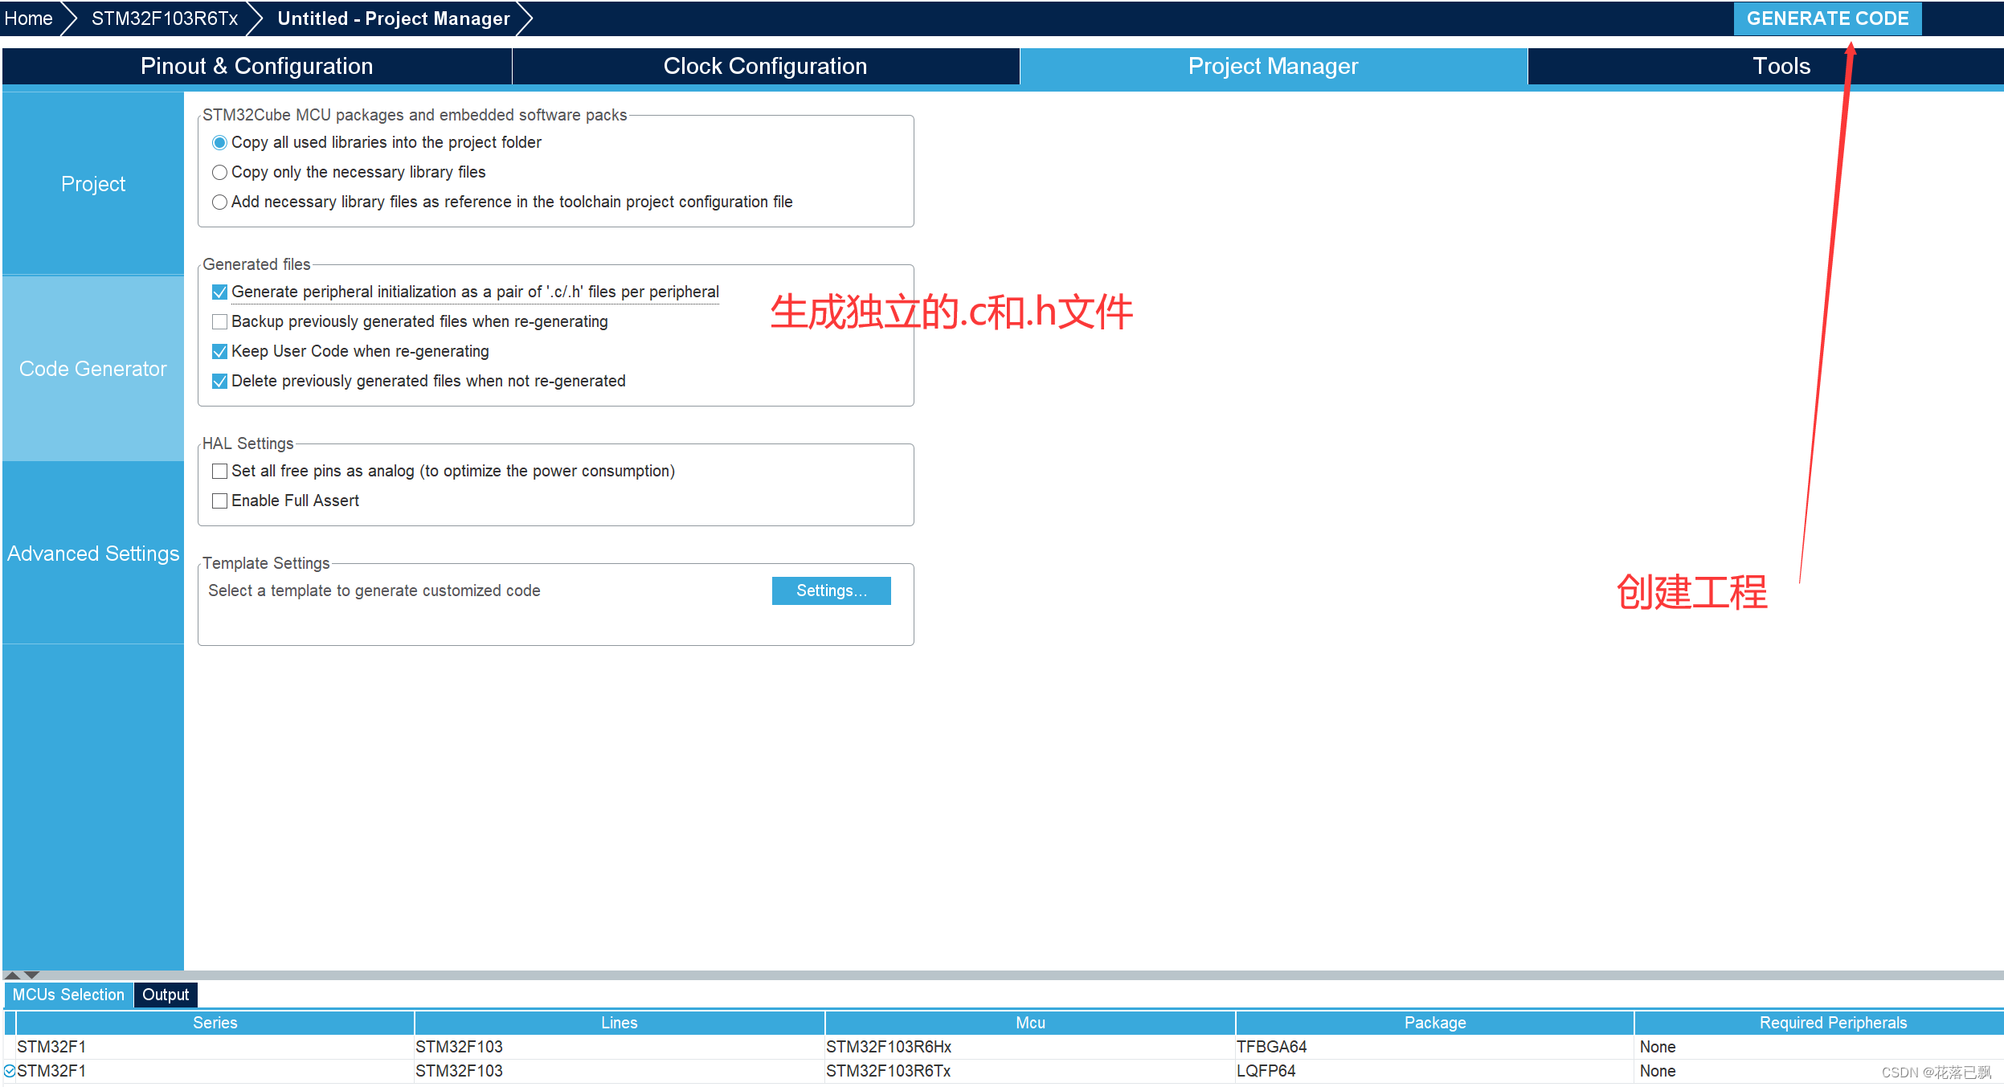Click STM32F103R6Tx breadcrumb
The height and width of the screenshot is (1087, 2004).
click(x=165, y=18)
